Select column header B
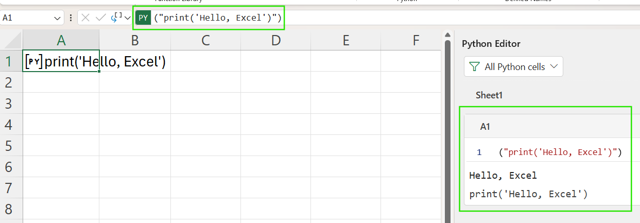Screen dimensions: 640x223 tap(135, 40)
